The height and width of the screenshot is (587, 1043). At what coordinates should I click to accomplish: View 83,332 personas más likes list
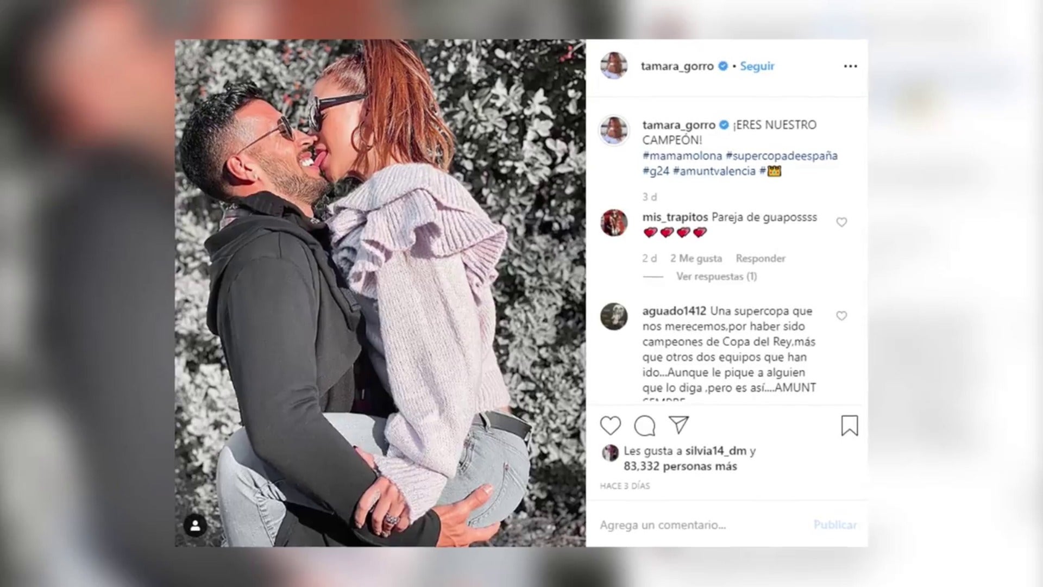680,466
